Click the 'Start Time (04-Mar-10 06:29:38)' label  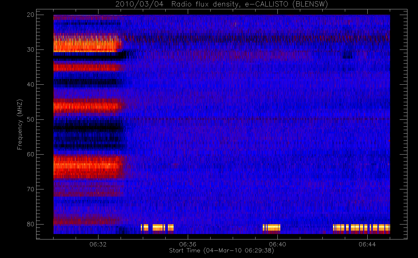pos(221,251)
